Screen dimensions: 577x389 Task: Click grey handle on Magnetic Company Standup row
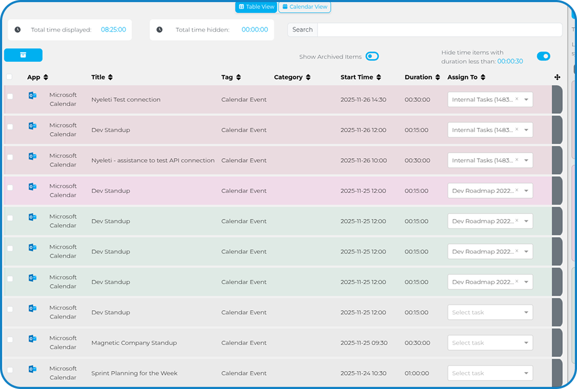pyautogui.click(x=557, y=342)
